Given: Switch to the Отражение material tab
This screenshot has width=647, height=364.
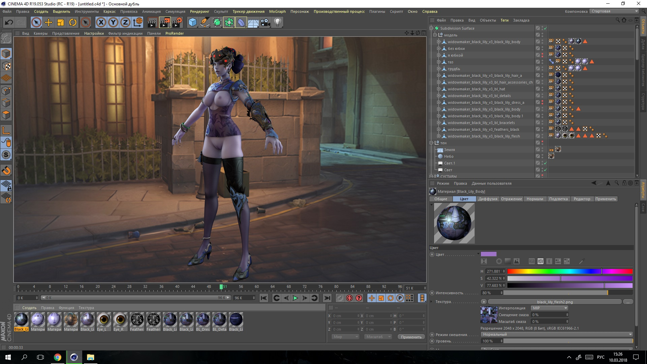Looking at the screenshot, I should point(512,199).
